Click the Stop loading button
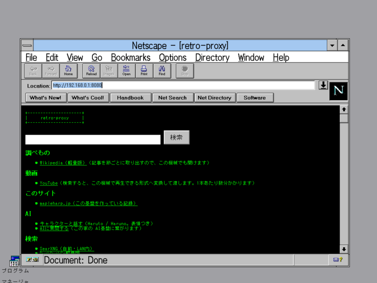 [x=185, y=71]
